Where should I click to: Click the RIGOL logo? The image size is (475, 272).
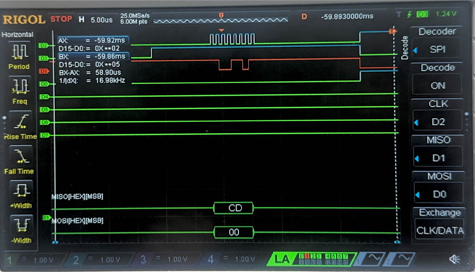[24, 19]
